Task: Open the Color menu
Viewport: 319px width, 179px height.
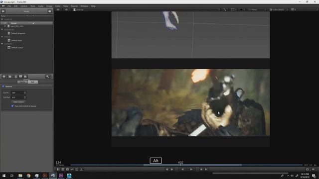Action: point(58,6)
